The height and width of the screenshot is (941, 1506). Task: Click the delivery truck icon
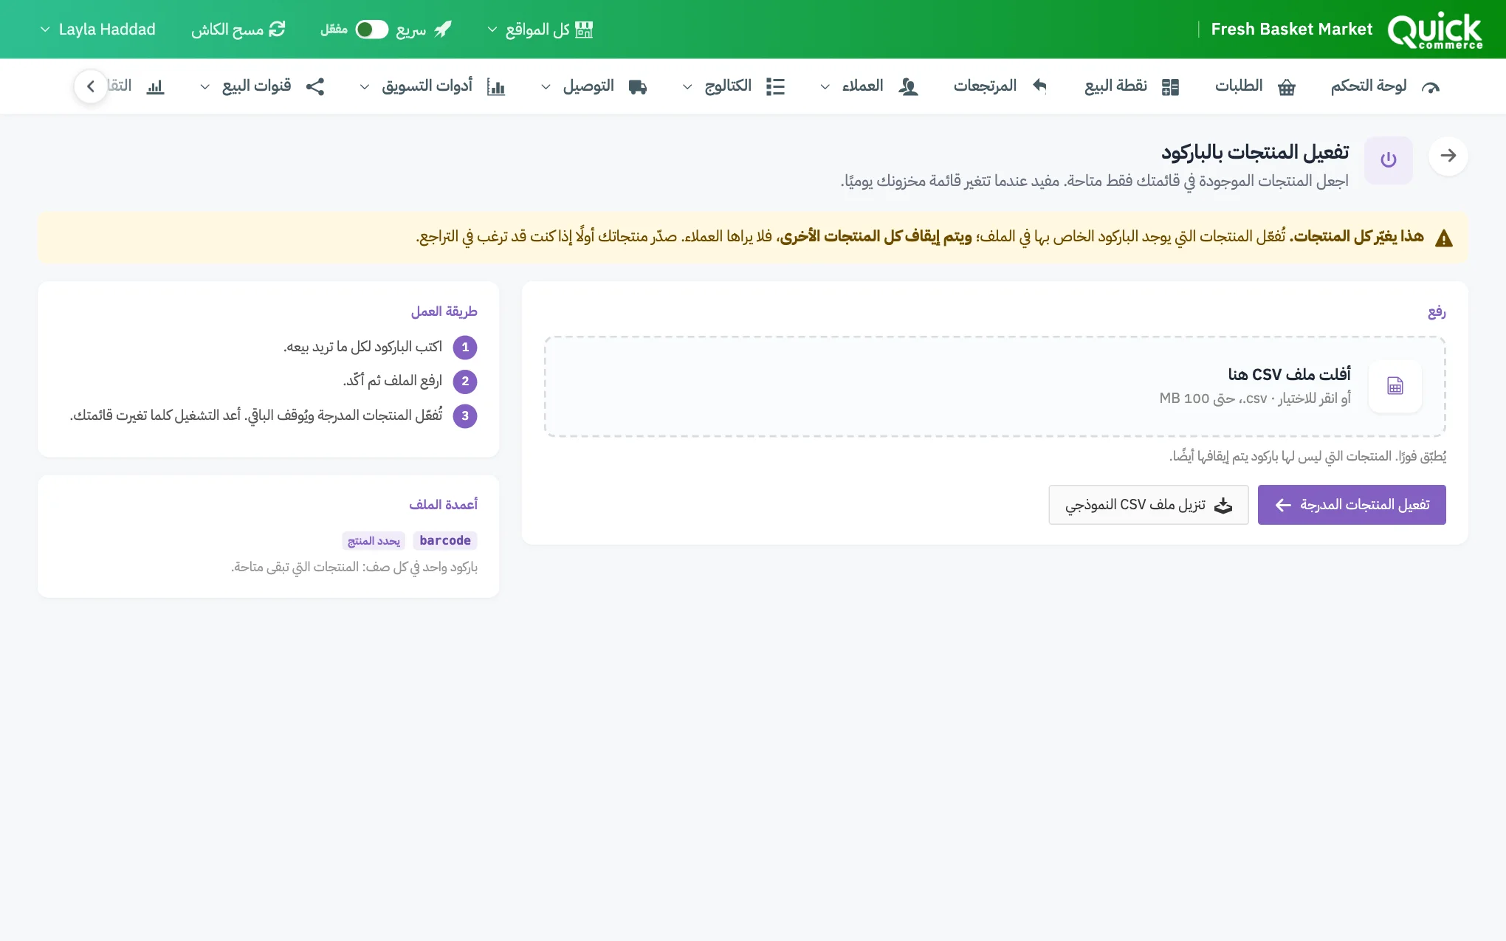click(638, 87)
